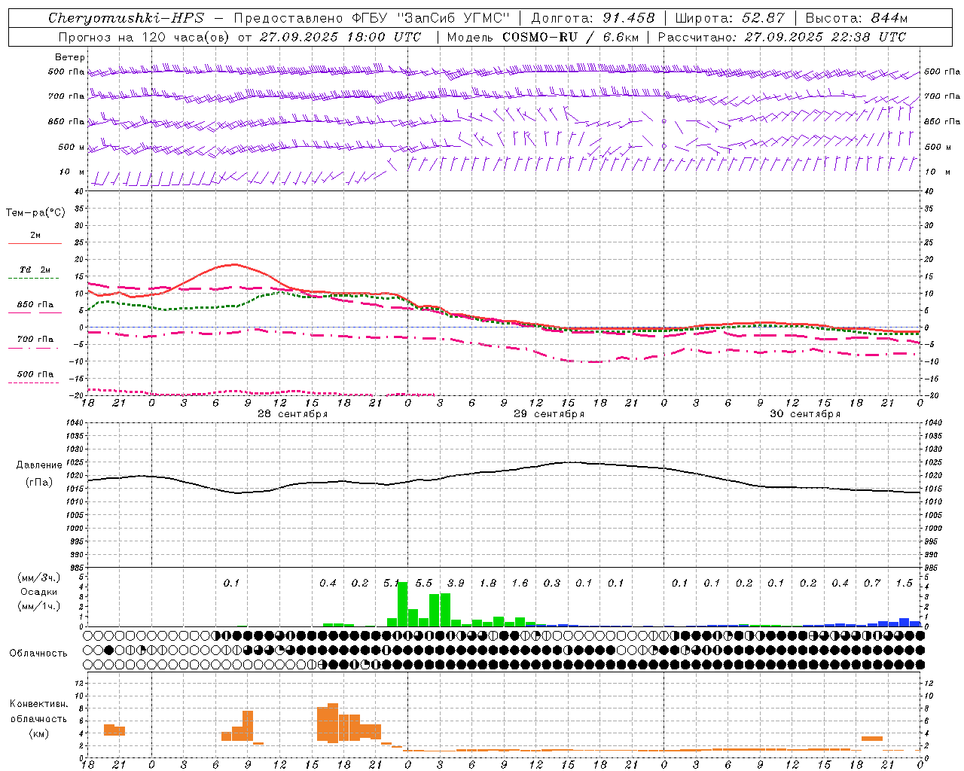Viewport: 964px width, 771px height.
Task: Select the Td 2м dew point legend
Action: (x=35, y=273)
